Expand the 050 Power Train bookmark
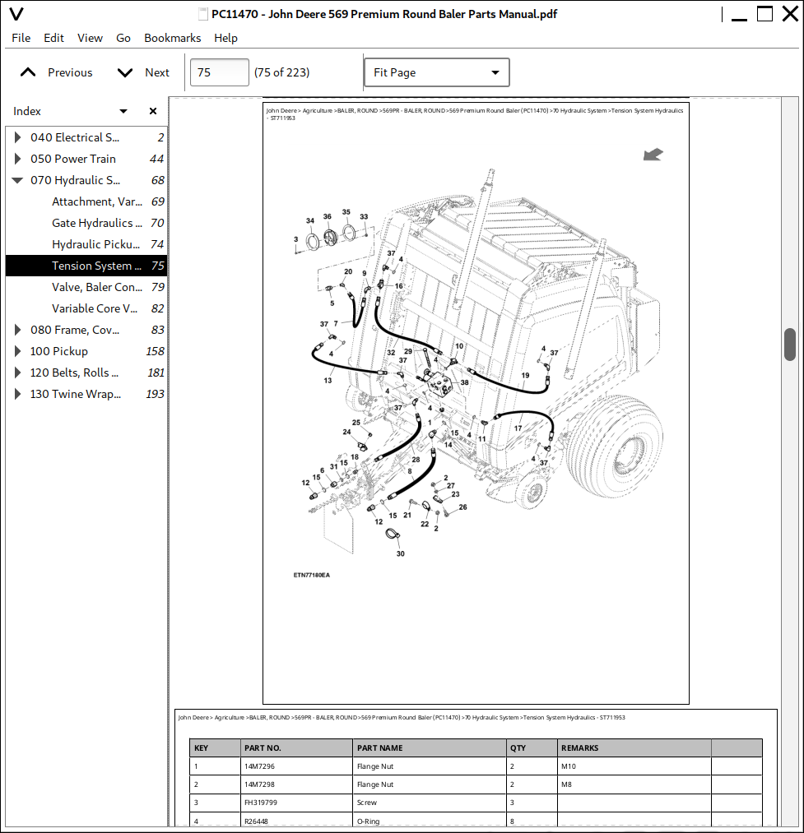804x833 pixels. [17, 159]
